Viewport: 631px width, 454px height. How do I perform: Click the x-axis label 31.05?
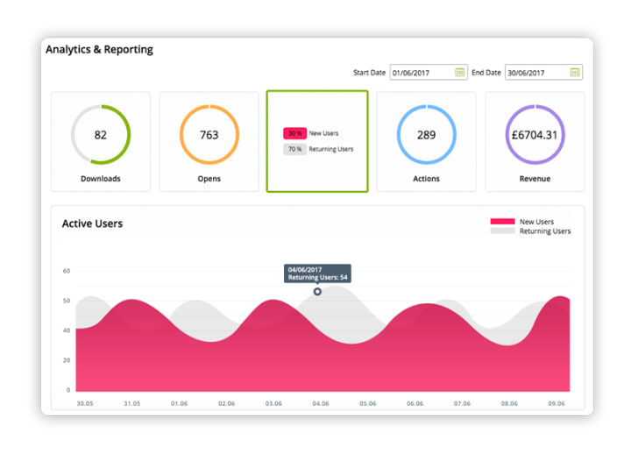[132, 403]
